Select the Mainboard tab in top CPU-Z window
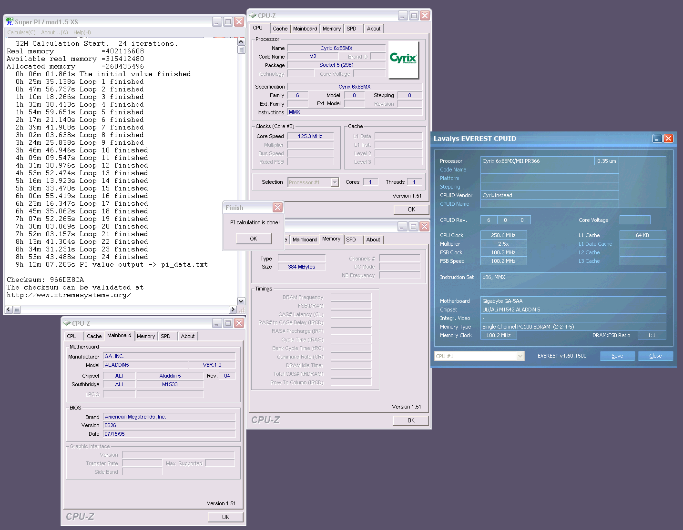The width and height of the screenshot is (683, 530). (x=305, y=29)
